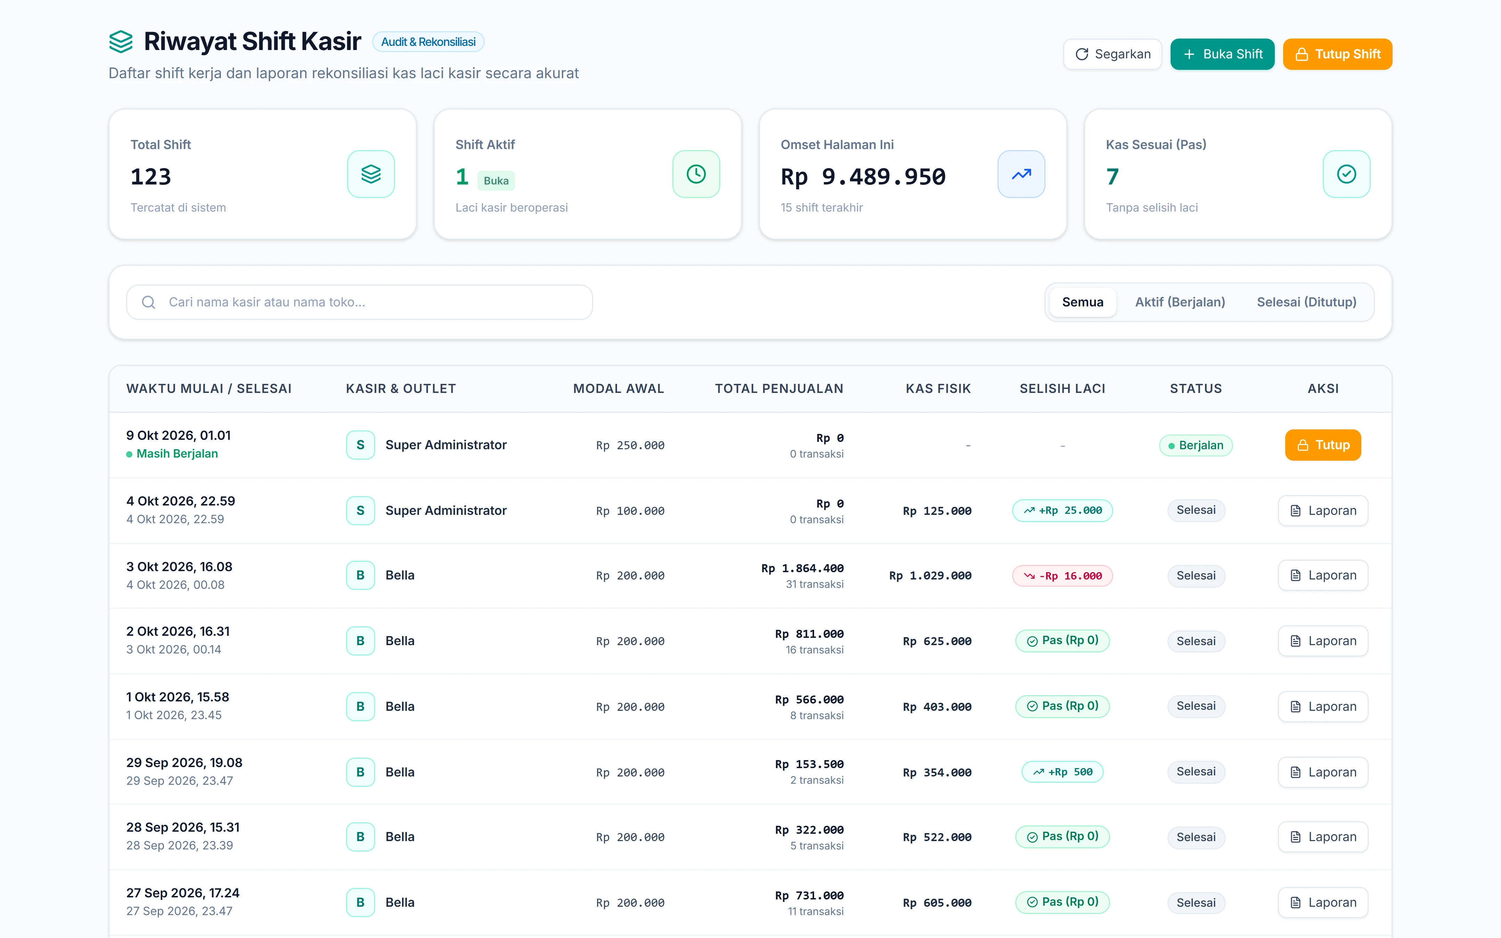The image size is (1501, 938).
Task: Click the Rp 1.029.000 kas fisik value
Action: pyautogui.click(x=930, y=576)
